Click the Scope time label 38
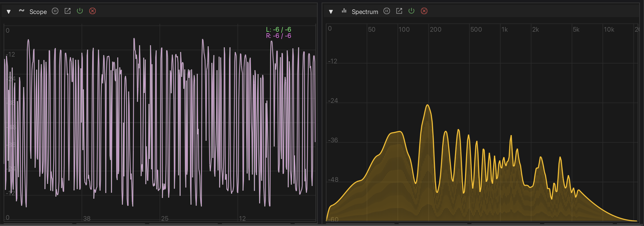This screenshot has width=644, height=226. tap(87, 218)
